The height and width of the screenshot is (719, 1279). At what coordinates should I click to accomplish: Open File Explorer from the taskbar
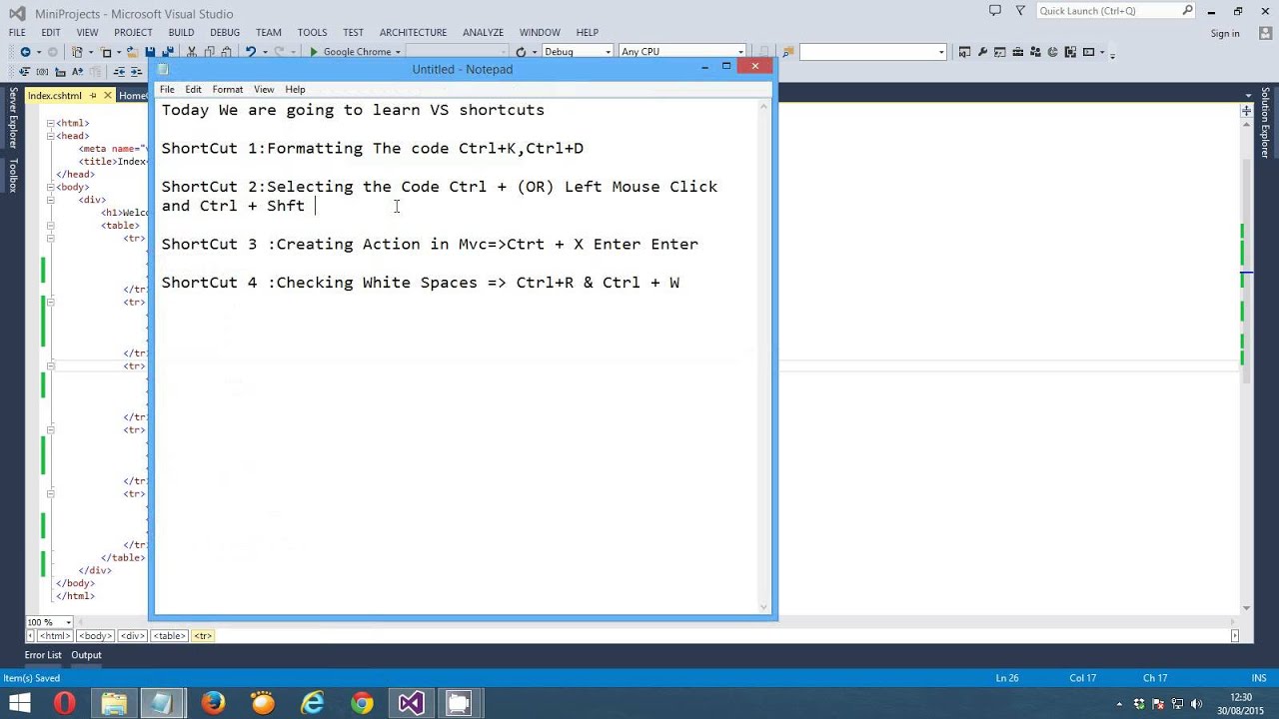[x=114, y=703]
